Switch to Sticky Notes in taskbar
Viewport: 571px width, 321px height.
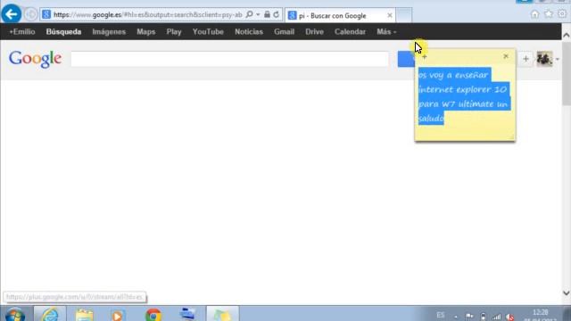tap(222, 314)
